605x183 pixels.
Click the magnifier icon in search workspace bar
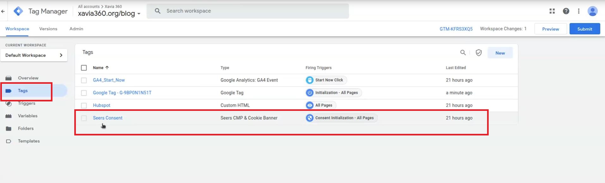click(157, 11)
